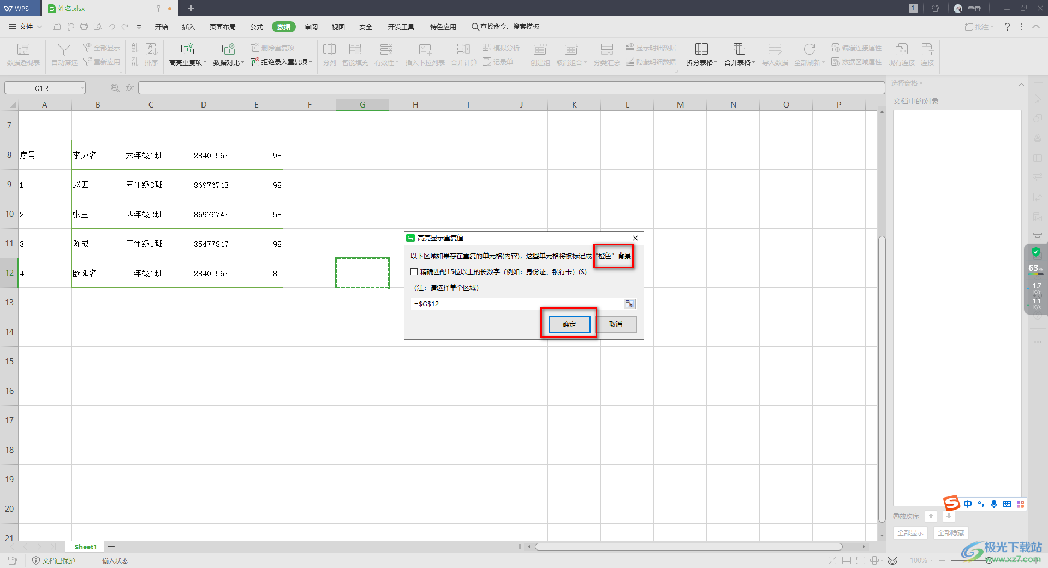The image size is (1048, 568).
Task: Switch to page layout view in status bar
Action: 861,560
